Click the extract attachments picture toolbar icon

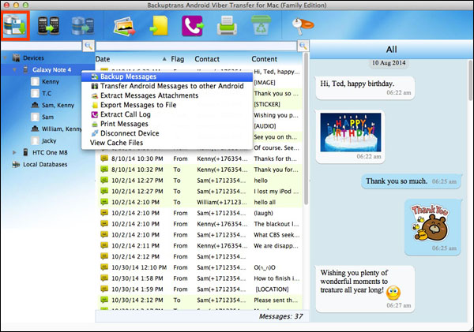(x=124, y=26)
